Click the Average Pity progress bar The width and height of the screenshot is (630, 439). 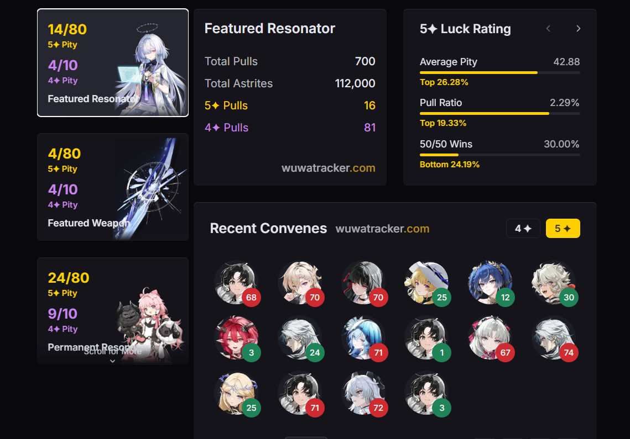pyautogui.click(x=500, y=73)
